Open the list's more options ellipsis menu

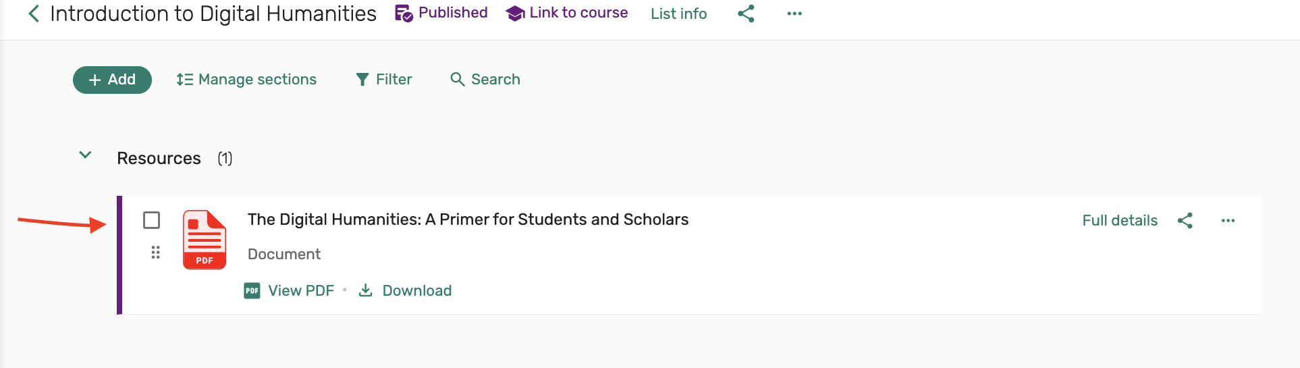pyautogui.click(x=794, y=14)
